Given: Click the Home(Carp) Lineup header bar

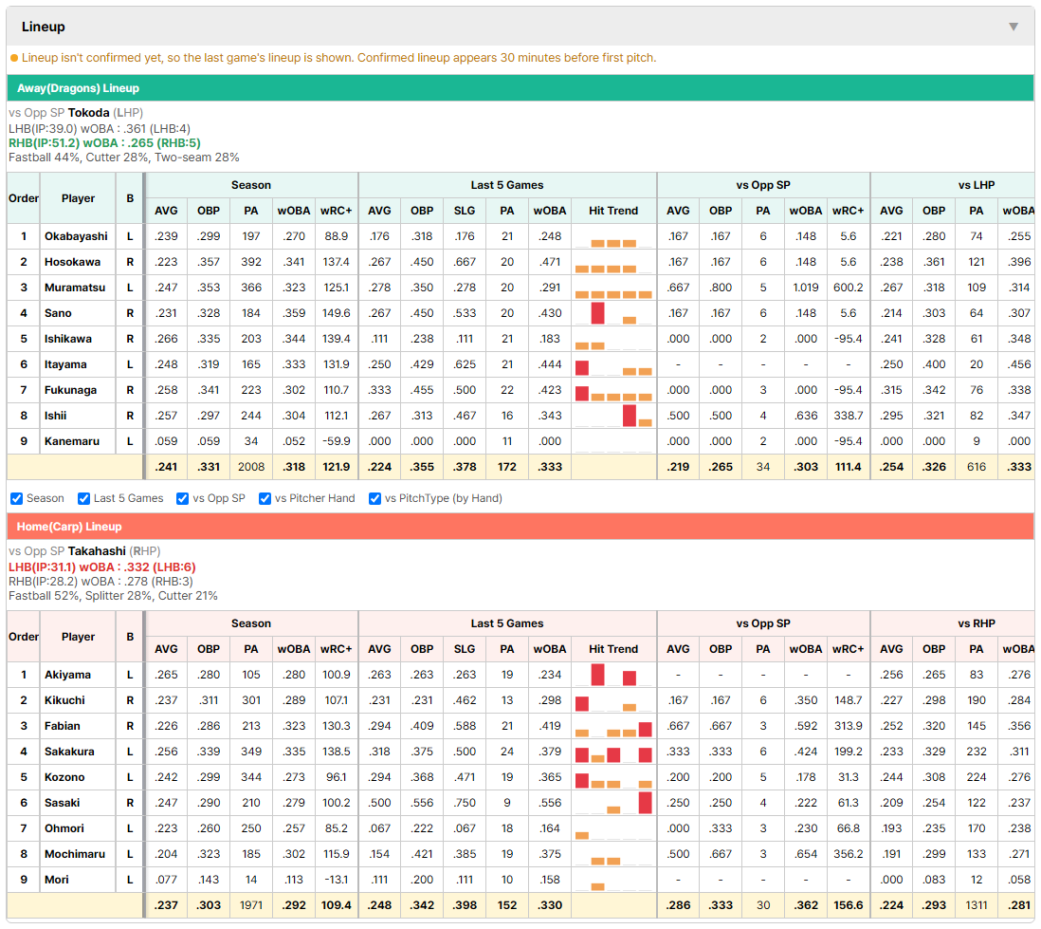Looking at the screenshot, I should pyautogui.click(x=520, y=527).
